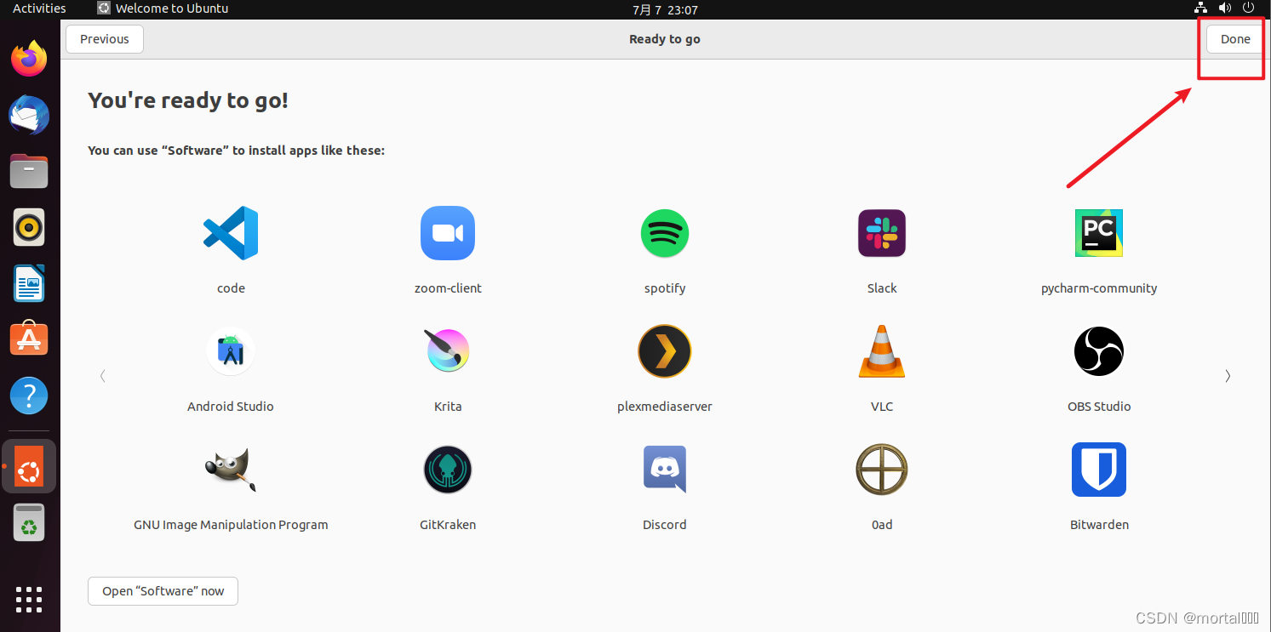Click the "Discord" label

pyautogui.click(x=665, y=525)
